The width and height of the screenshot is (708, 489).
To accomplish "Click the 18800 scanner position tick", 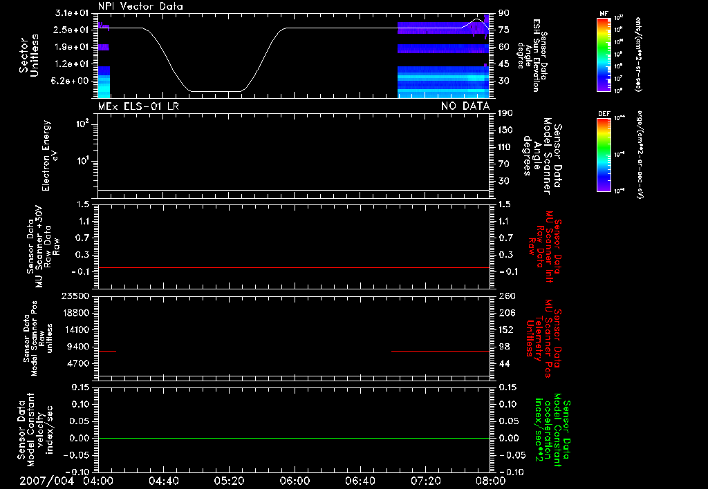I will (x=75, y=313).
